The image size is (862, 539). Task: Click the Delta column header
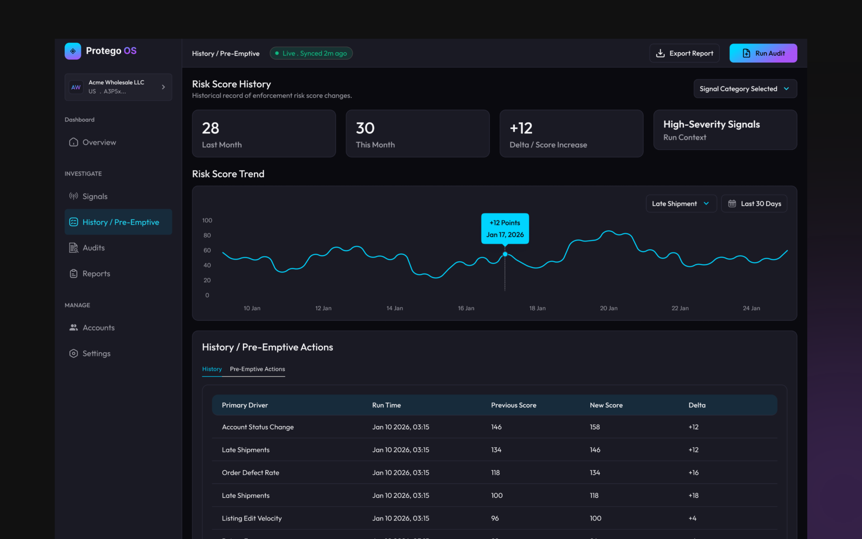click(697, 405)
